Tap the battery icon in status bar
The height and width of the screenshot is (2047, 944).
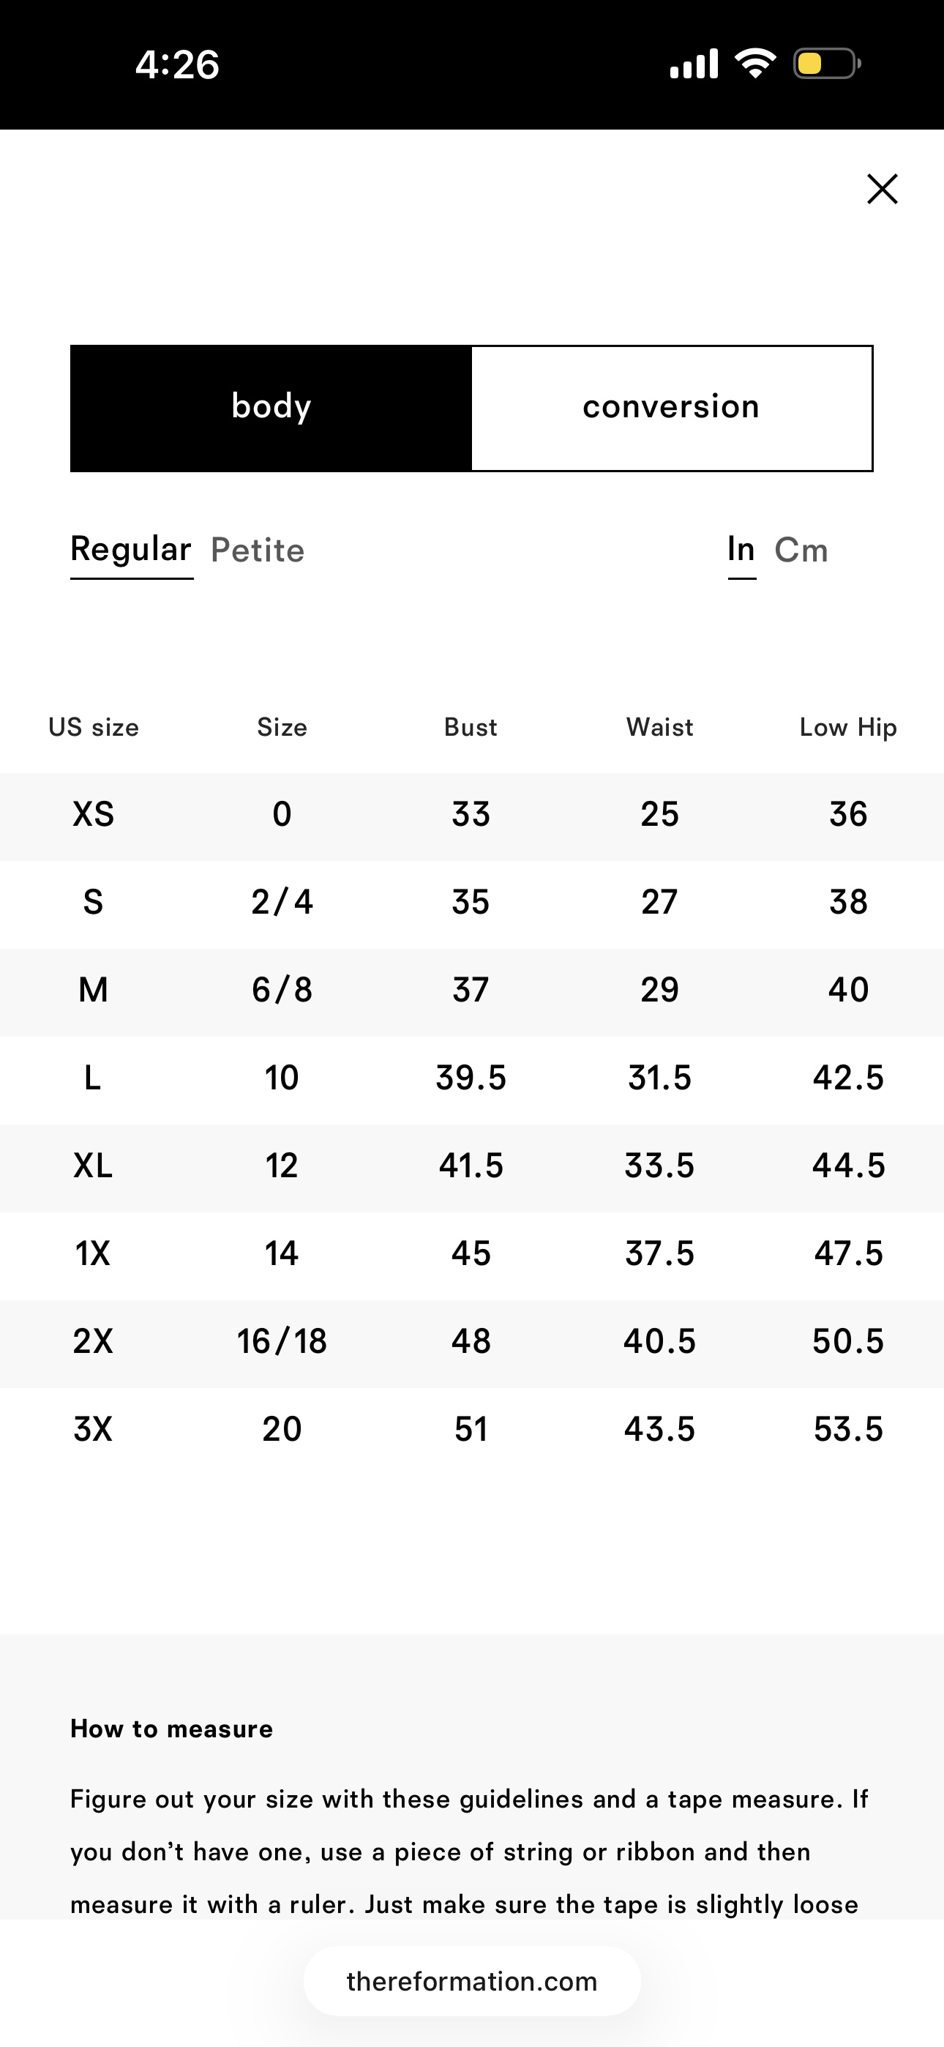click(x=827, y=64)
